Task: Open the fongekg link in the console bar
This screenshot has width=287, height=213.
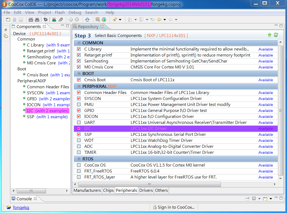Action: [x=21, y=207]
